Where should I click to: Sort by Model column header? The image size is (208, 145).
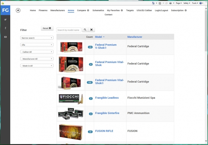(x=100, y=37)
